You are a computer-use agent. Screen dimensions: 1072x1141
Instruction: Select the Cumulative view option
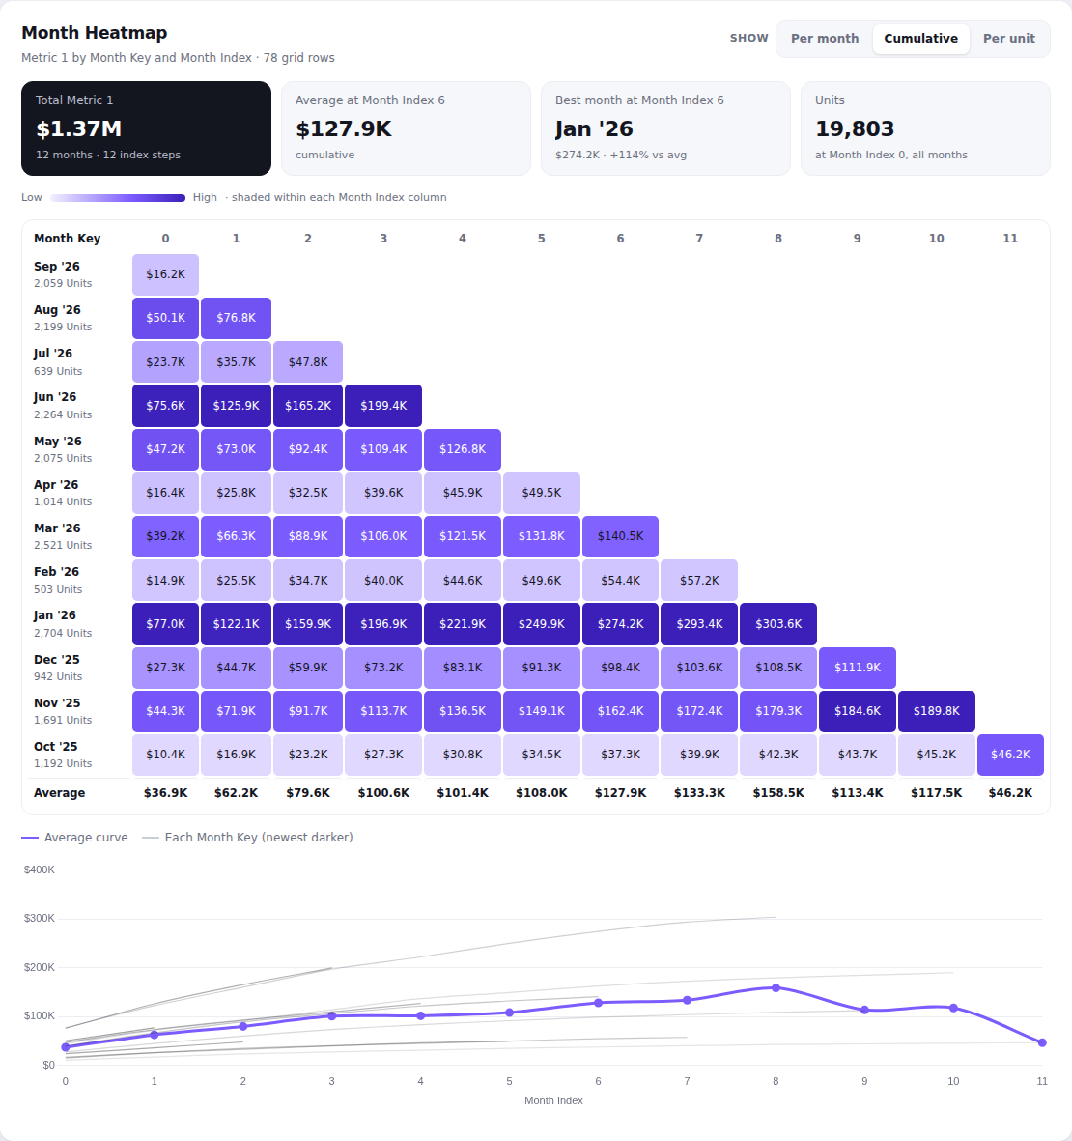(920, 39)
